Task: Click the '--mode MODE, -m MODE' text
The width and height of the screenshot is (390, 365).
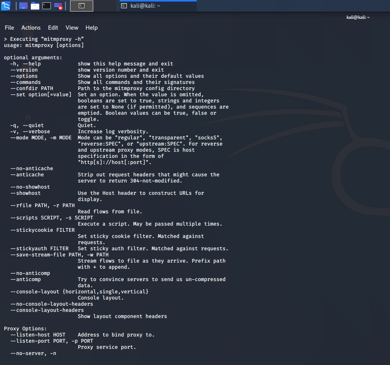Action: (41, 137)
